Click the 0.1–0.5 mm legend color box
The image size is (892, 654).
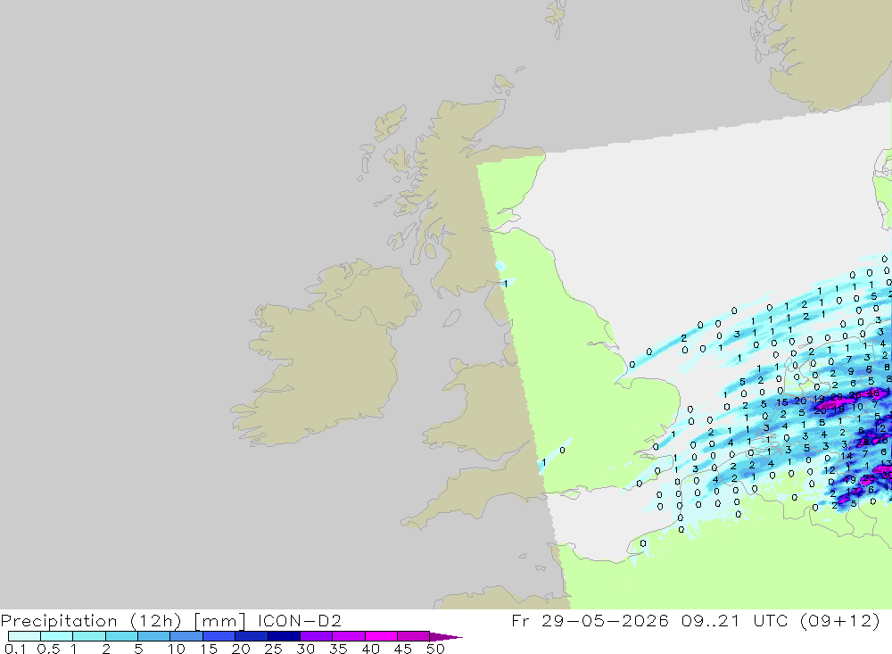(x=24, y=636)
